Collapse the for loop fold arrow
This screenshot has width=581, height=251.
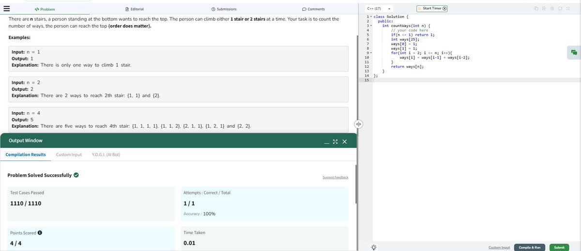click(x=371, y=52)
